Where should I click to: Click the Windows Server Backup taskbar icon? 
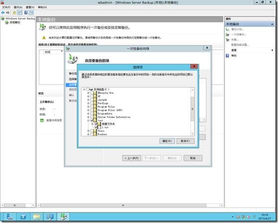click(x=64, y=217)
